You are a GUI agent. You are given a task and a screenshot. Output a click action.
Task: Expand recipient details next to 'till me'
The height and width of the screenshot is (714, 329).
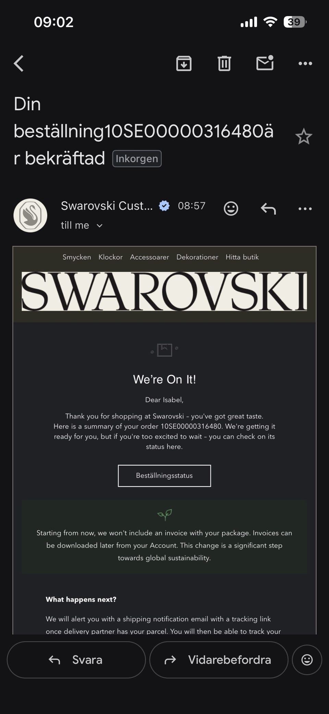(99, 226)
